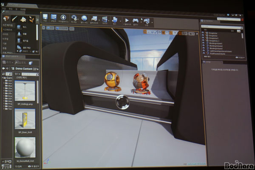The width and height of the screenshot is (255, 170).
Task: Select PostProcessVolume in the outliner
Action: pyautogui.click(x=218, y=54)
